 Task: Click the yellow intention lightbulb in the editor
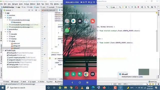[x=50, y=58]
